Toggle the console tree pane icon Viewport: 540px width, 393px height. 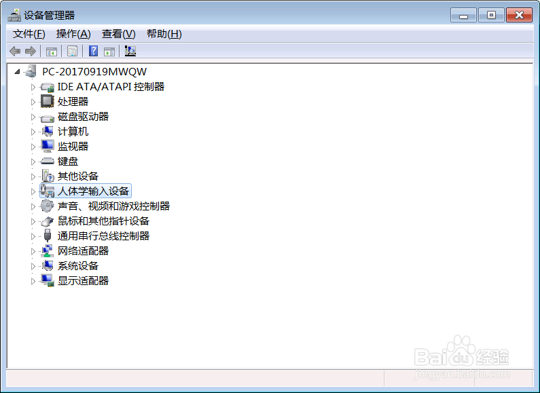(x=52, y=52)
